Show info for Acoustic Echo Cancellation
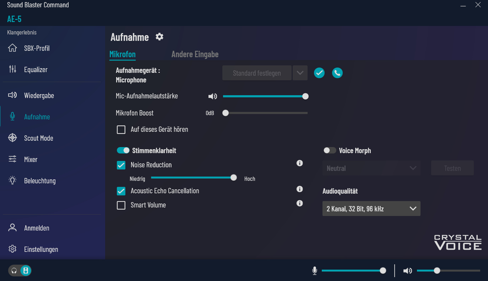This screenshot has width=488, height=281. pos(300,189)
